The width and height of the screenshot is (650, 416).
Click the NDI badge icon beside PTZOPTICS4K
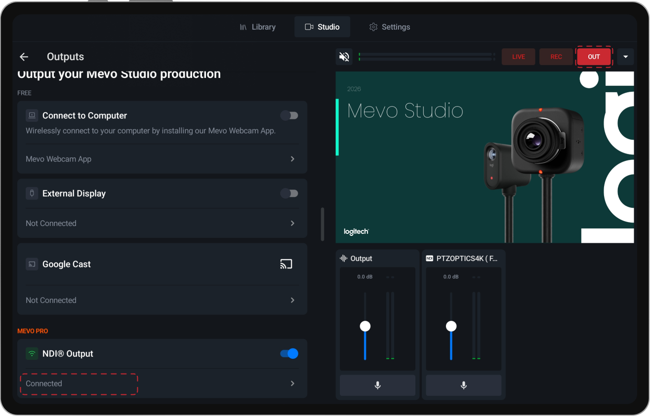pyautogui.click(x=429, y=258)
